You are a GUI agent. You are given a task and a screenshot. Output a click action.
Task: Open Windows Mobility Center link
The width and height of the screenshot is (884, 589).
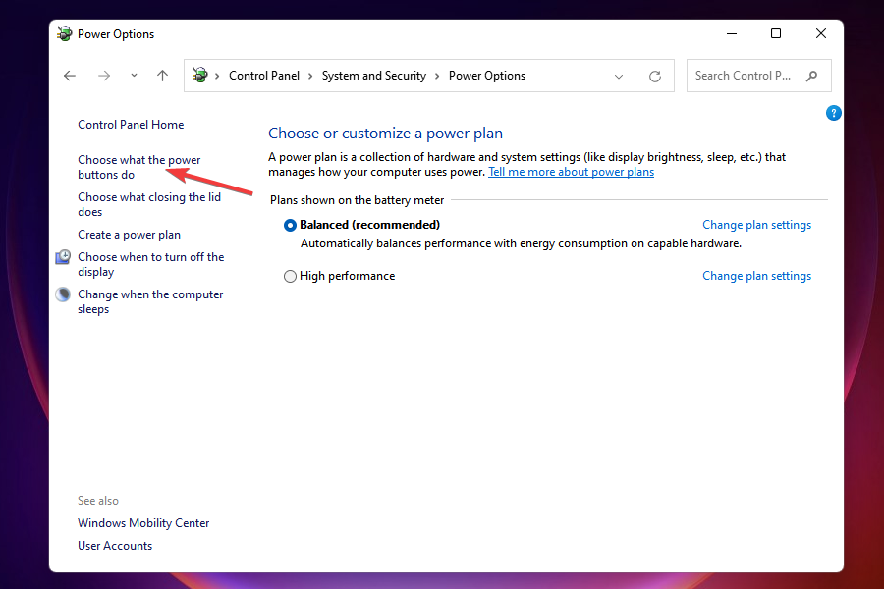pos(143,523)
